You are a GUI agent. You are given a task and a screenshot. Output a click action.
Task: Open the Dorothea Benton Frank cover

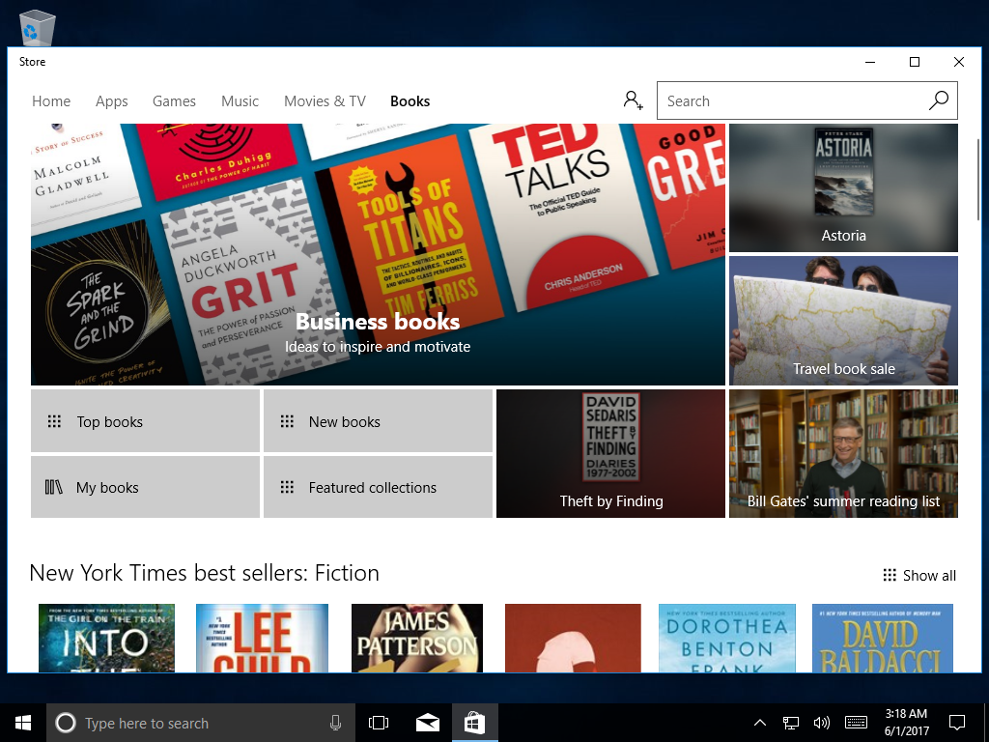tap(726, 638)
